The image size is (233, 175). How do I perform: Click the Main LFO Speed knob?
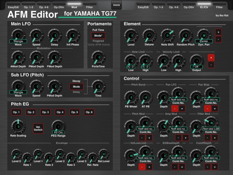37,36
